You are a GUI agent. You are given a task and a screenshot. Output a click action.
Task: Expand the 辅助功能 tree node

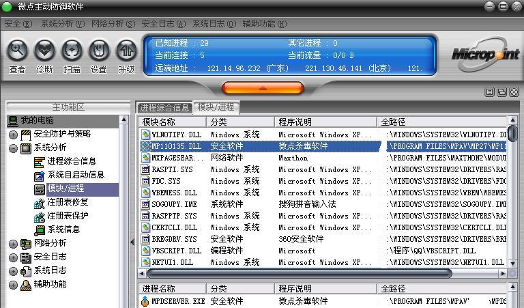coord(14,285)
